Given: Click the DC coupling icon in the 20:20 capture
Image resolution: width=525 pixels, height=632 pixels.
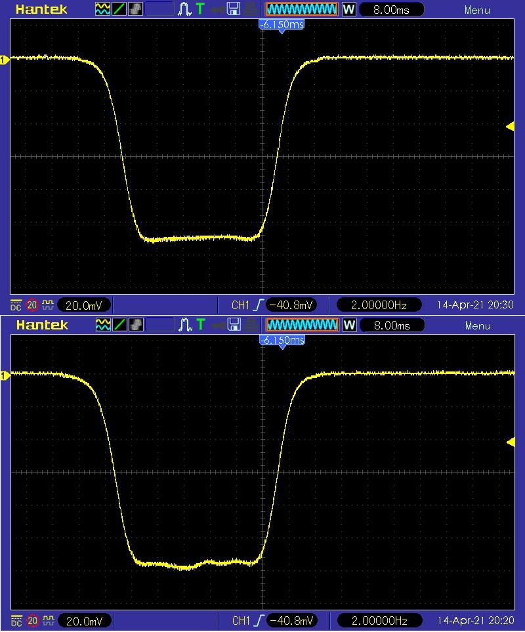Looking at the screenshot, I should [x=16, y=621].
